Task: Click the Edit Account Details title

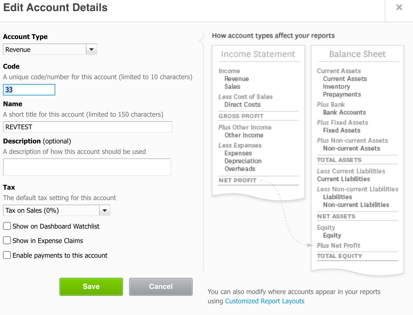Action: coord(55,7)
